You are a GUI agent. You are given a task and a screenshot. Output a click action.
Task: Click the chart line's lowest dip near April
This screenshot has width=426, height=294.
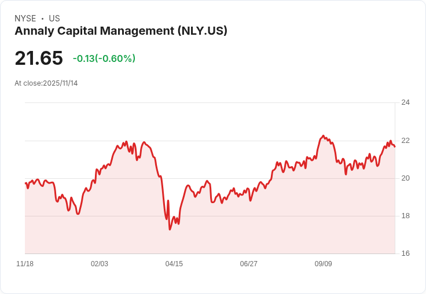pos(170,229)
